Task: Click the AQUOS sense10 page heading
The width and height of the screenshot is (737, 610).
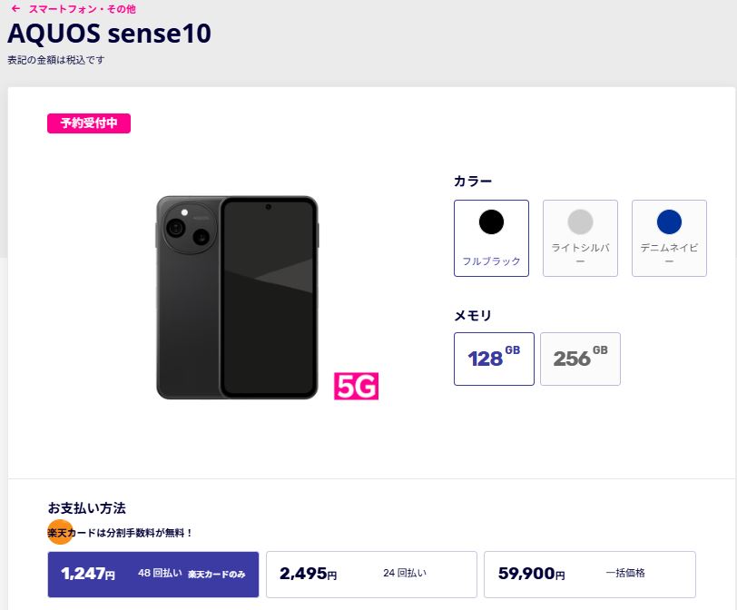Action: (x=109, y=34)
